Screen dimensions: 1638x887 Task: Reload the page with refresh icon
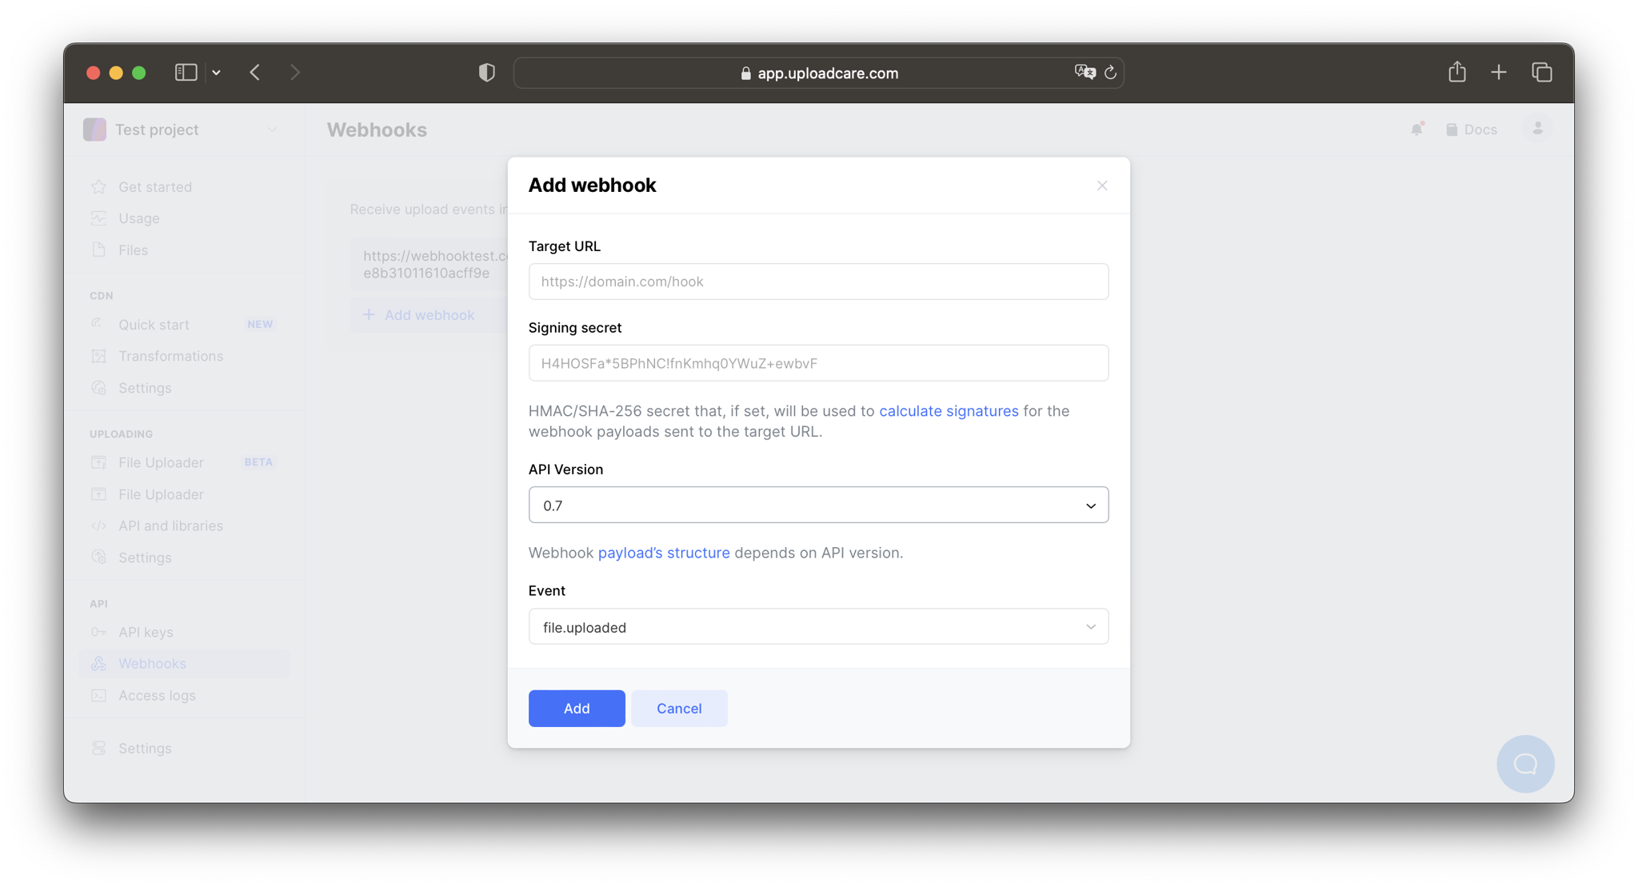(1110, 73)
